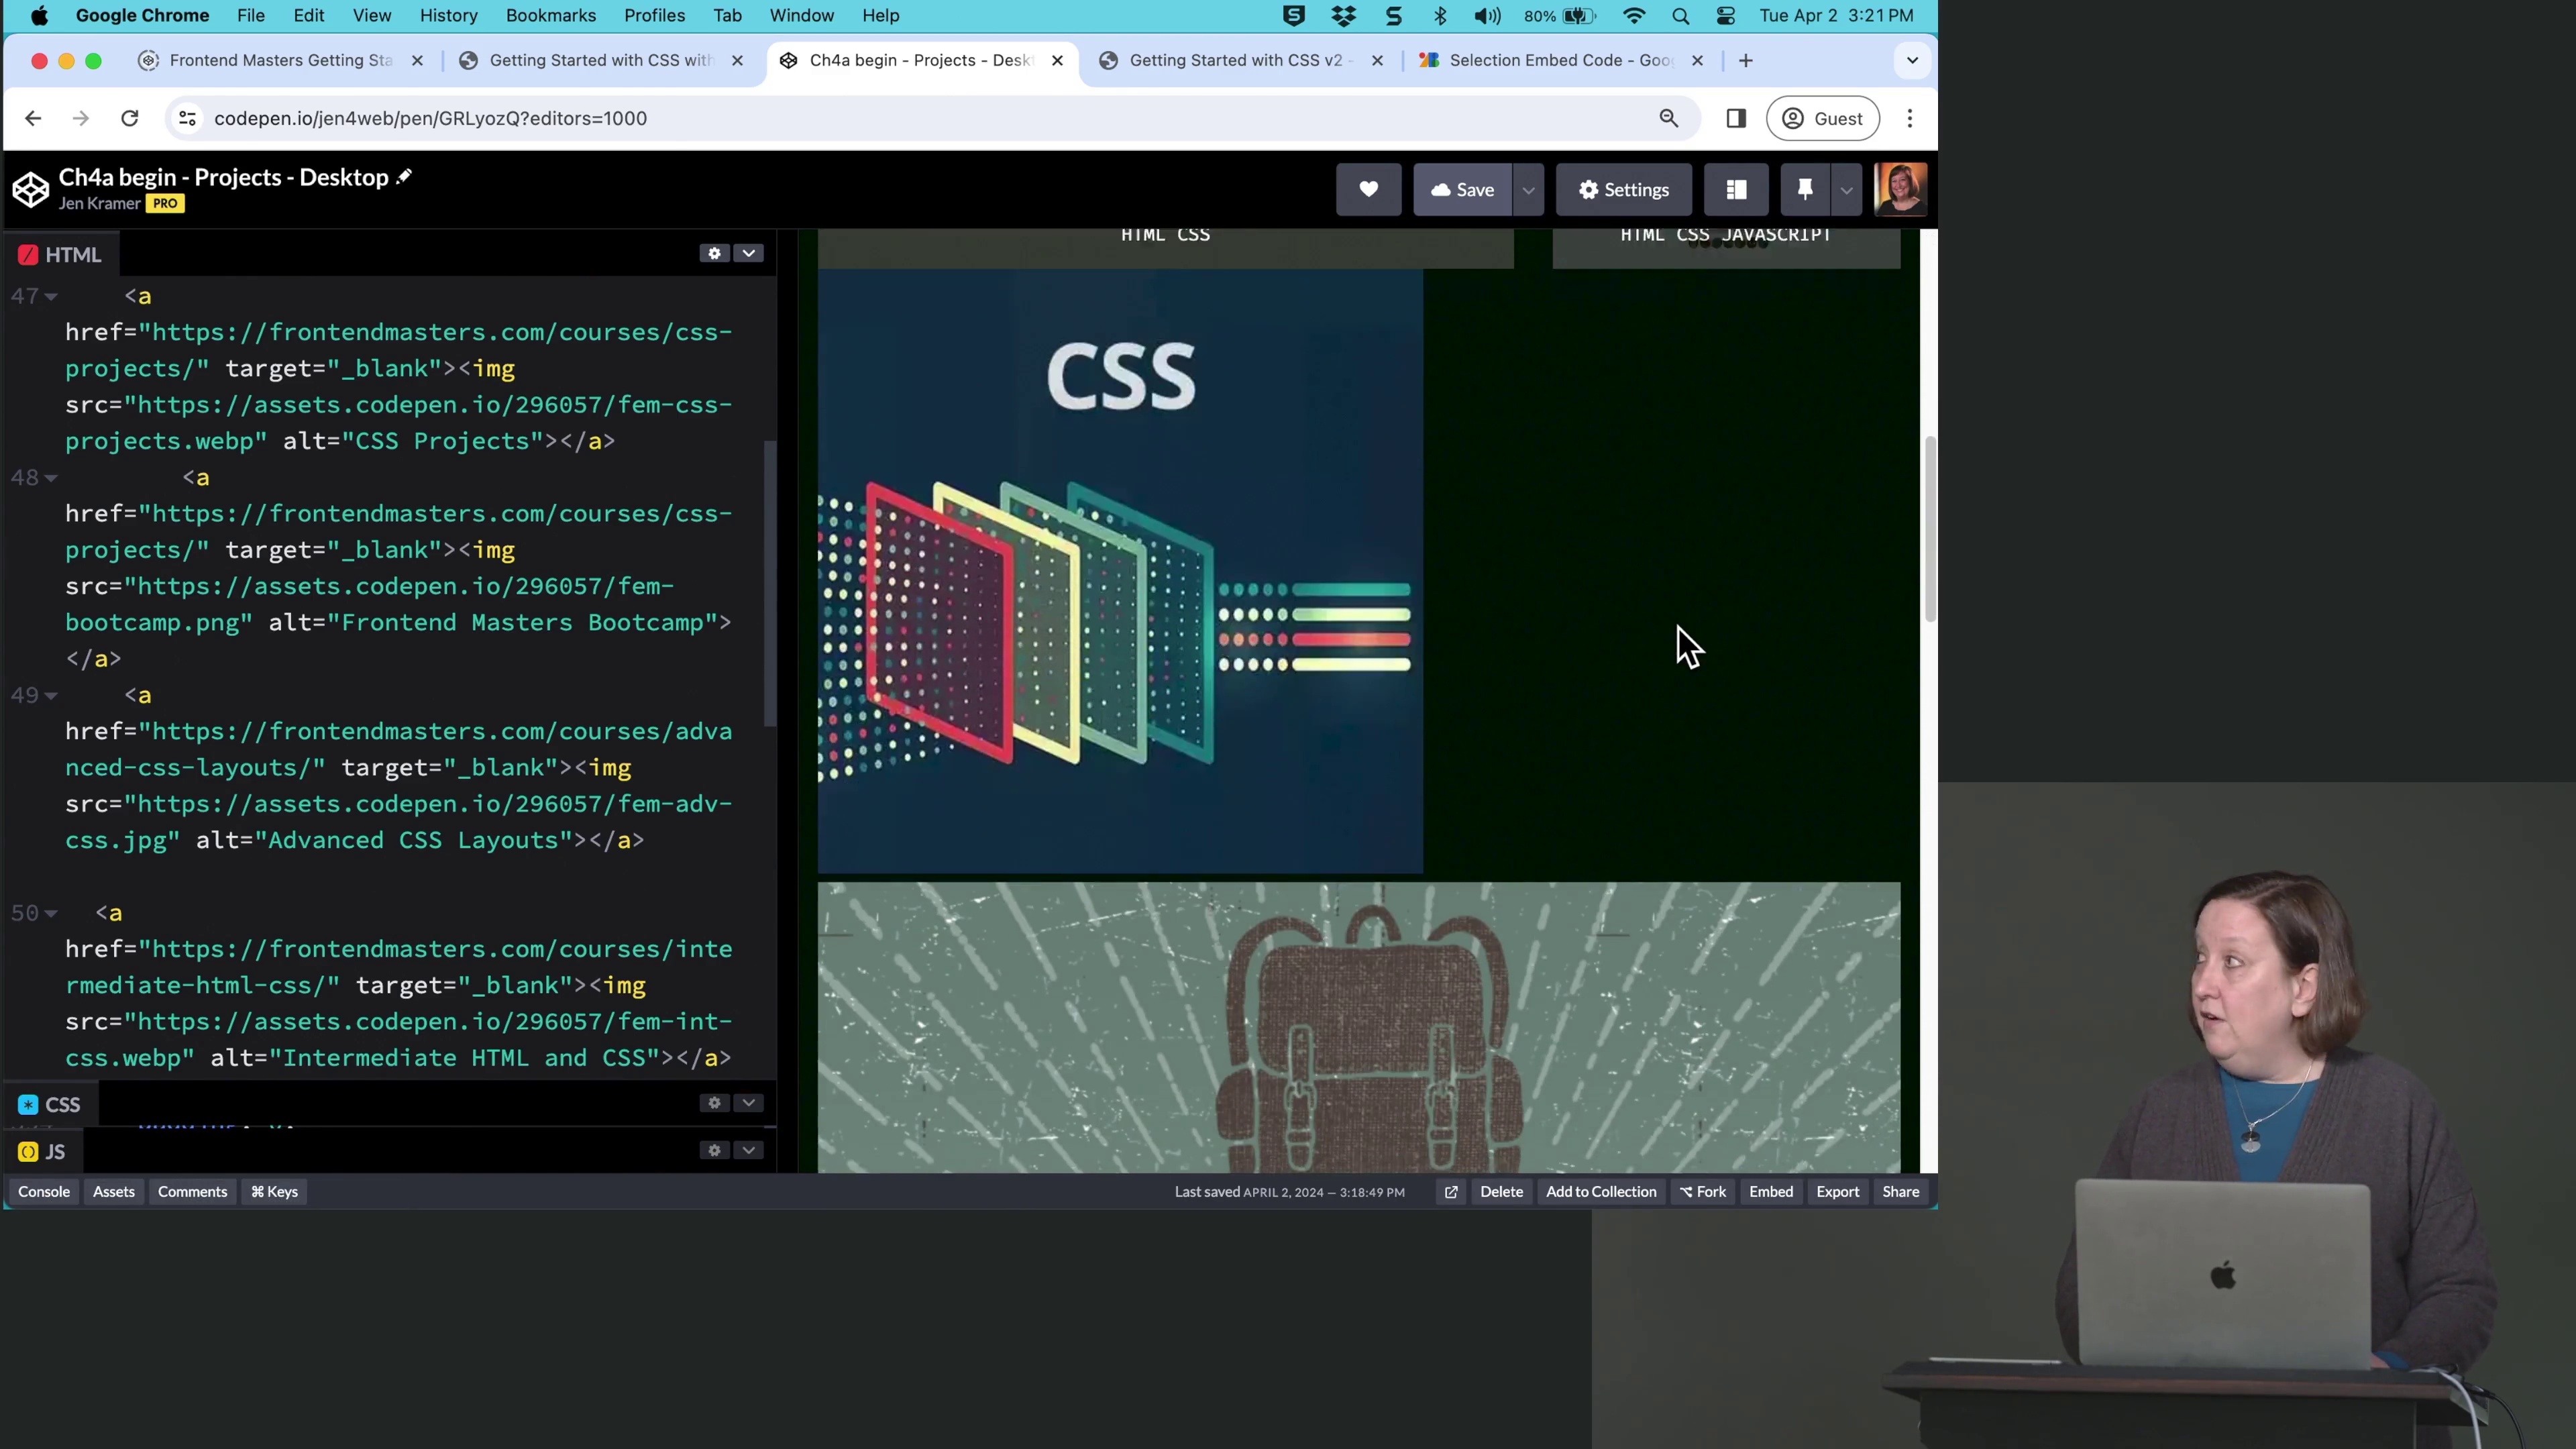Open macOS Spotlight search
The width and height of the screenshot is (2576, 1449).
pyautogui.click(x=1680, y=16)
